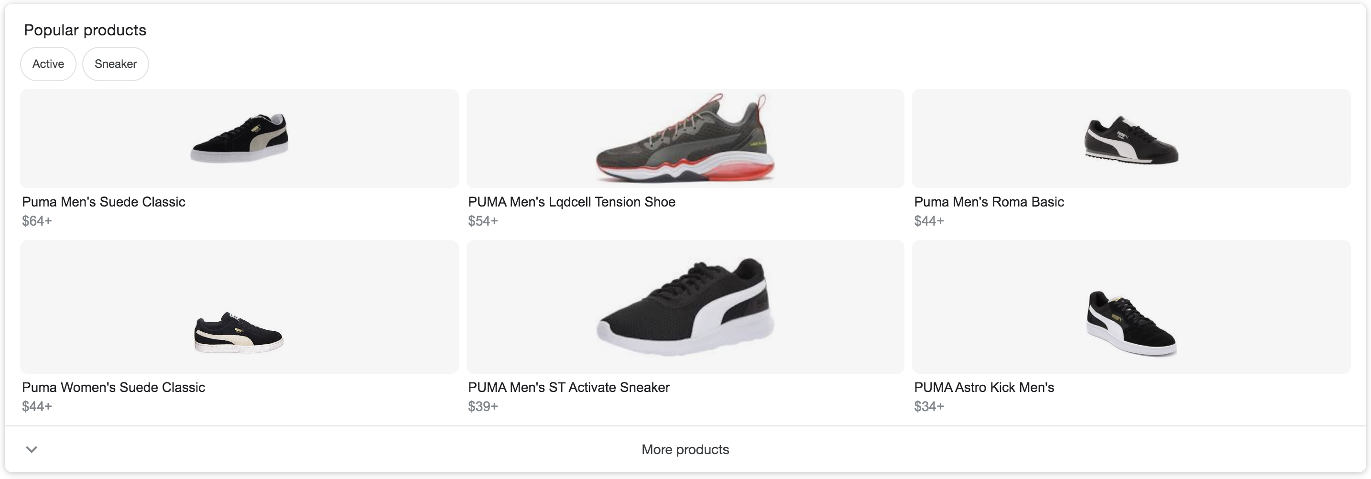The height and width of the screenshot is (479, 1371).
Task: Follow the Puma Men's Roma Basic title link
Action: [x=989, y=202]
